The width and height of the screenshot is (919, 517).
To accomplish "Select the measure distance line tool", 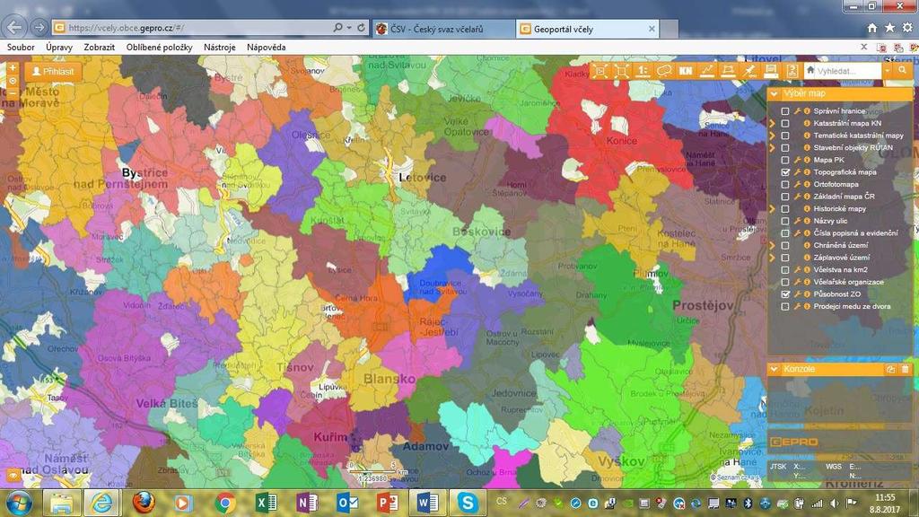I will coord(707,71).
